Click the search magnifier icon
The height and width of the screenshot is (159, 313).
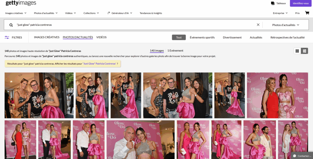(x=11, y=25)
